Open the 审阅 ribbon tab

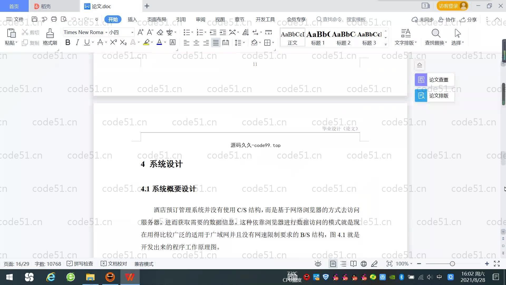pos(200,19)
